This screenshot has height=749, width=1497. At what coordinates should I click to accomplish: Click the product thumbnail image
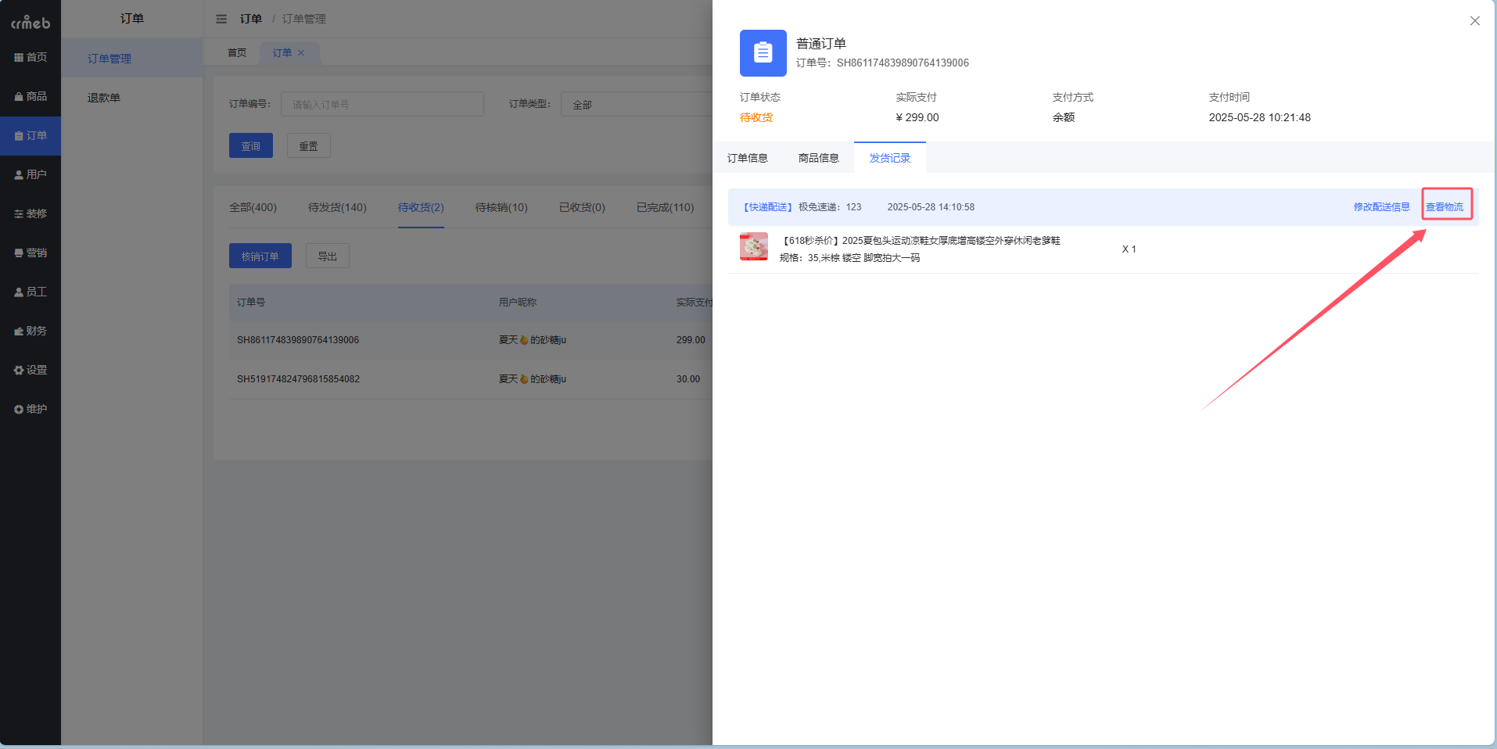point(754,246)
